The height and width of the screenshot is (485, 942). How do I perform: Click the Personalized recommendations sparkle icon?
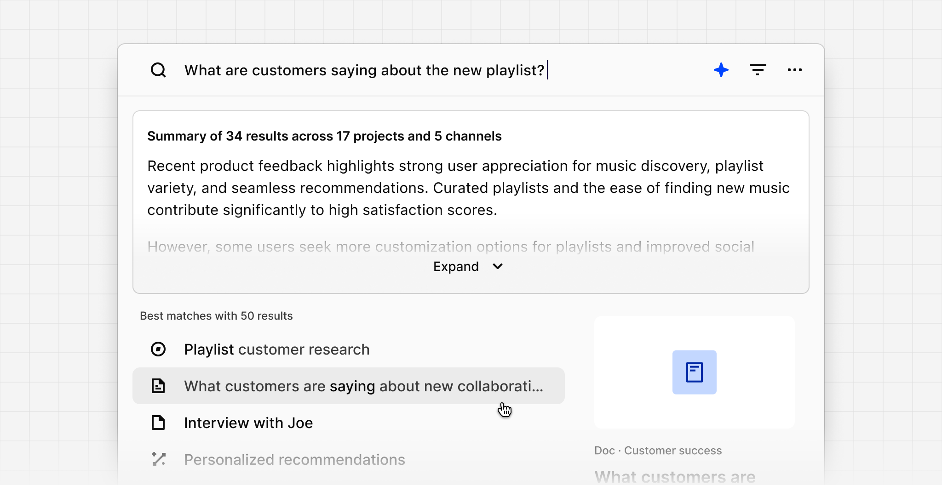pos(158,459)
